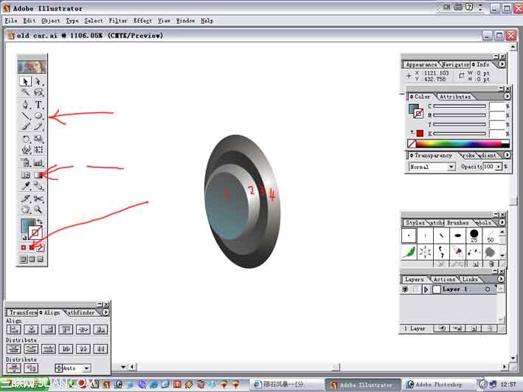Pick the Lasso tool in toolbox
The width and height of the screenshot is (523, 392).
tap(38, 92)
